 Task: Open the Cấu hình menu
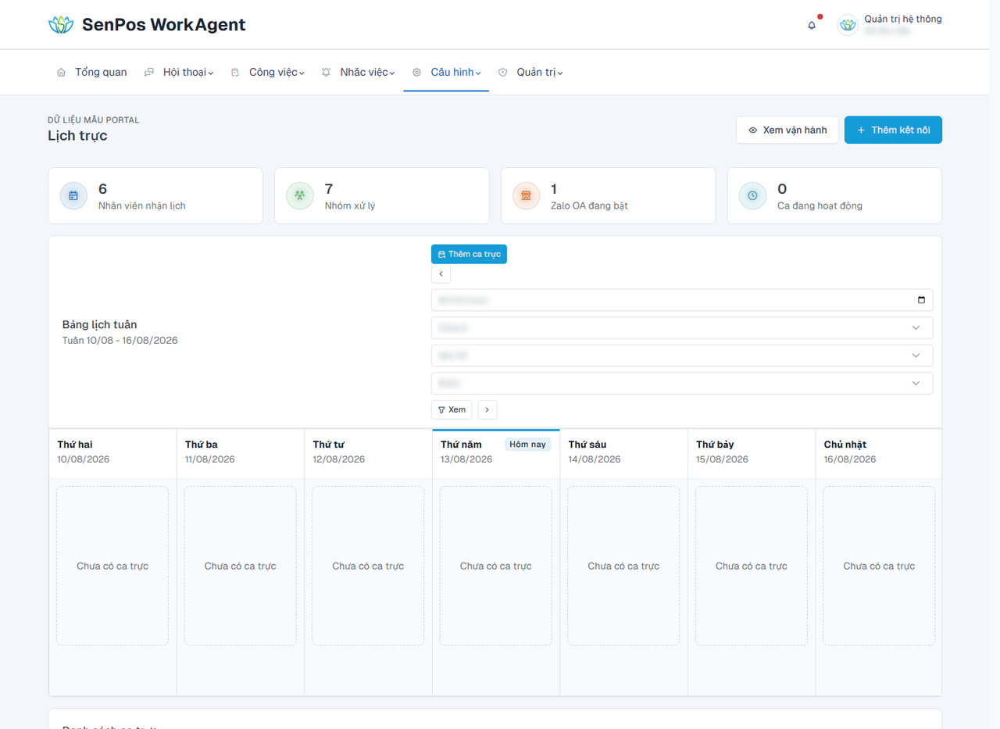coord(446,72)
